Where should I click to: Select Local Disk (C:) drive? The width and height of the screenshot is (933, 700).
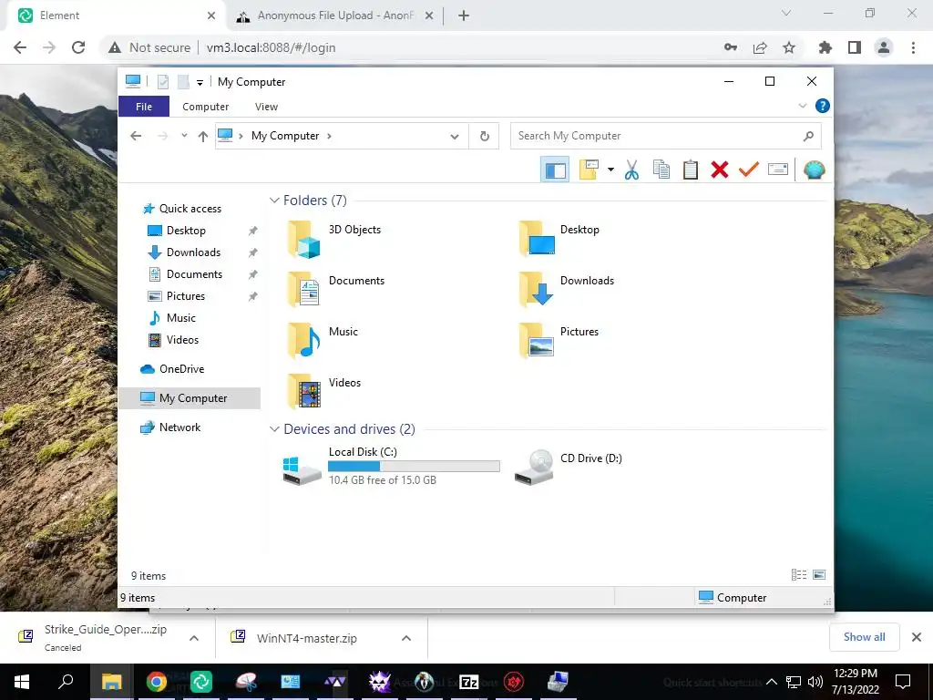[391, 466]
